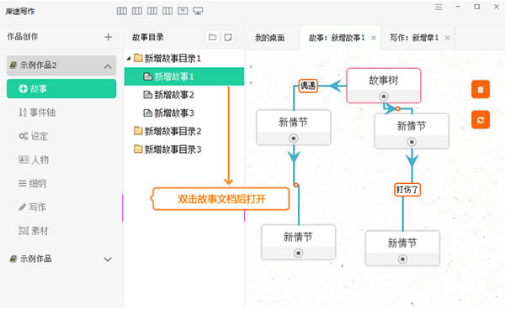Click the 故事目录 panel heading

coord(148,37)
